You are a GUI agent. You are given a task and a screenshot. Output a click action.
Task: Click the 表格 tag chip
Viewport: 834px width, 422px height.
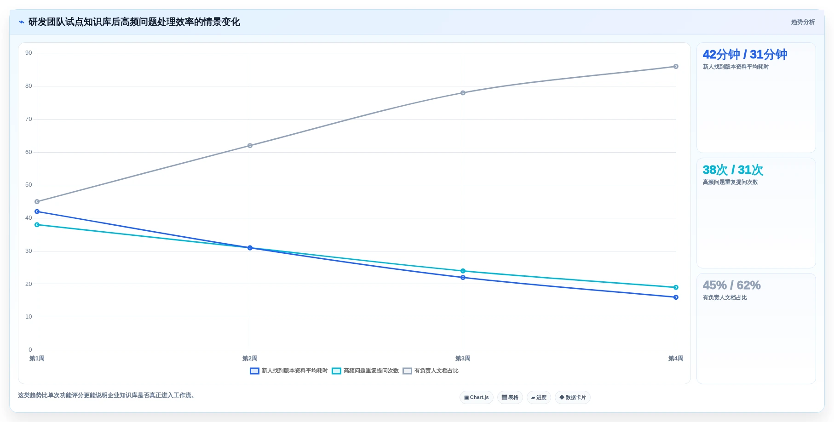coord(510,398)
